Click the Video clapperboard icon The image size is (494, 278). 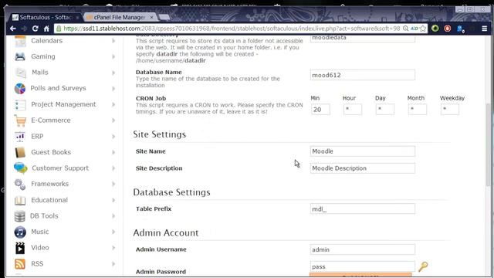tap(20, 248)
